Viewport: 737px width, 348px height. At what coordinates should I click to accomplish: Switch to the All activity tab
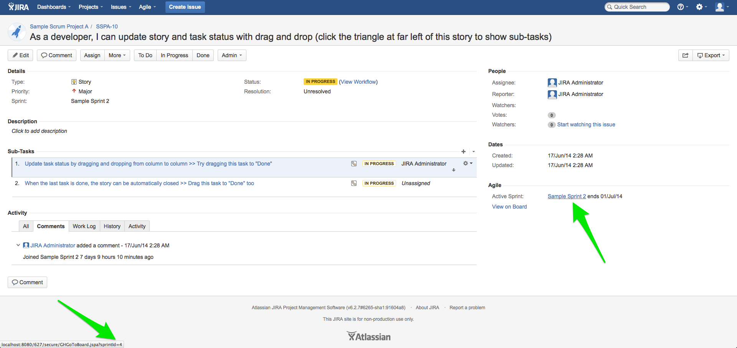pos(26,226)
